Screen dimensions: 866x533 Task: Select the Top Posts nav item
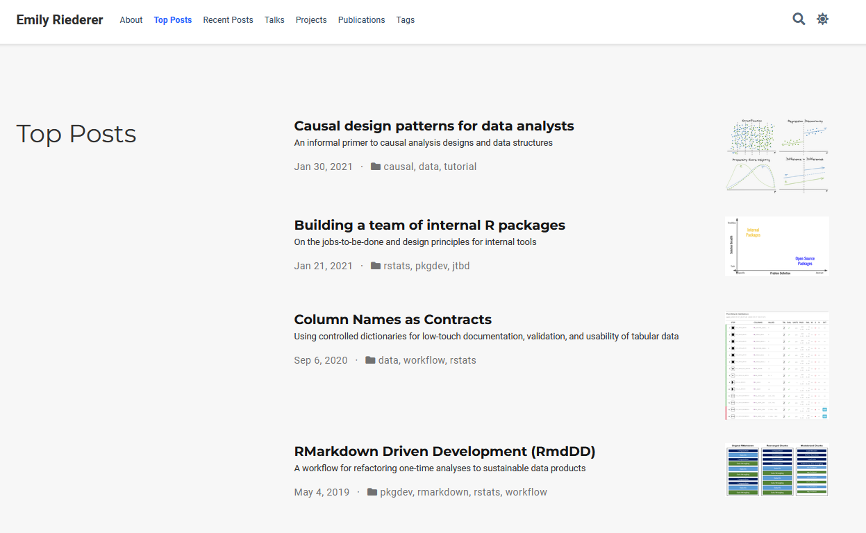[x=173, y=20]
